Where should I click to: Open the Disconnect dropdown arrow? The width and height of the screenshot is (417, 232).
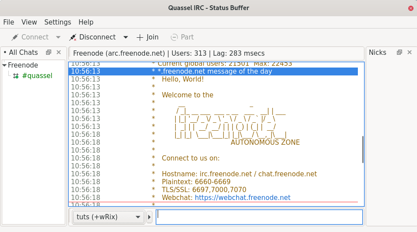(x=126, y=37)
